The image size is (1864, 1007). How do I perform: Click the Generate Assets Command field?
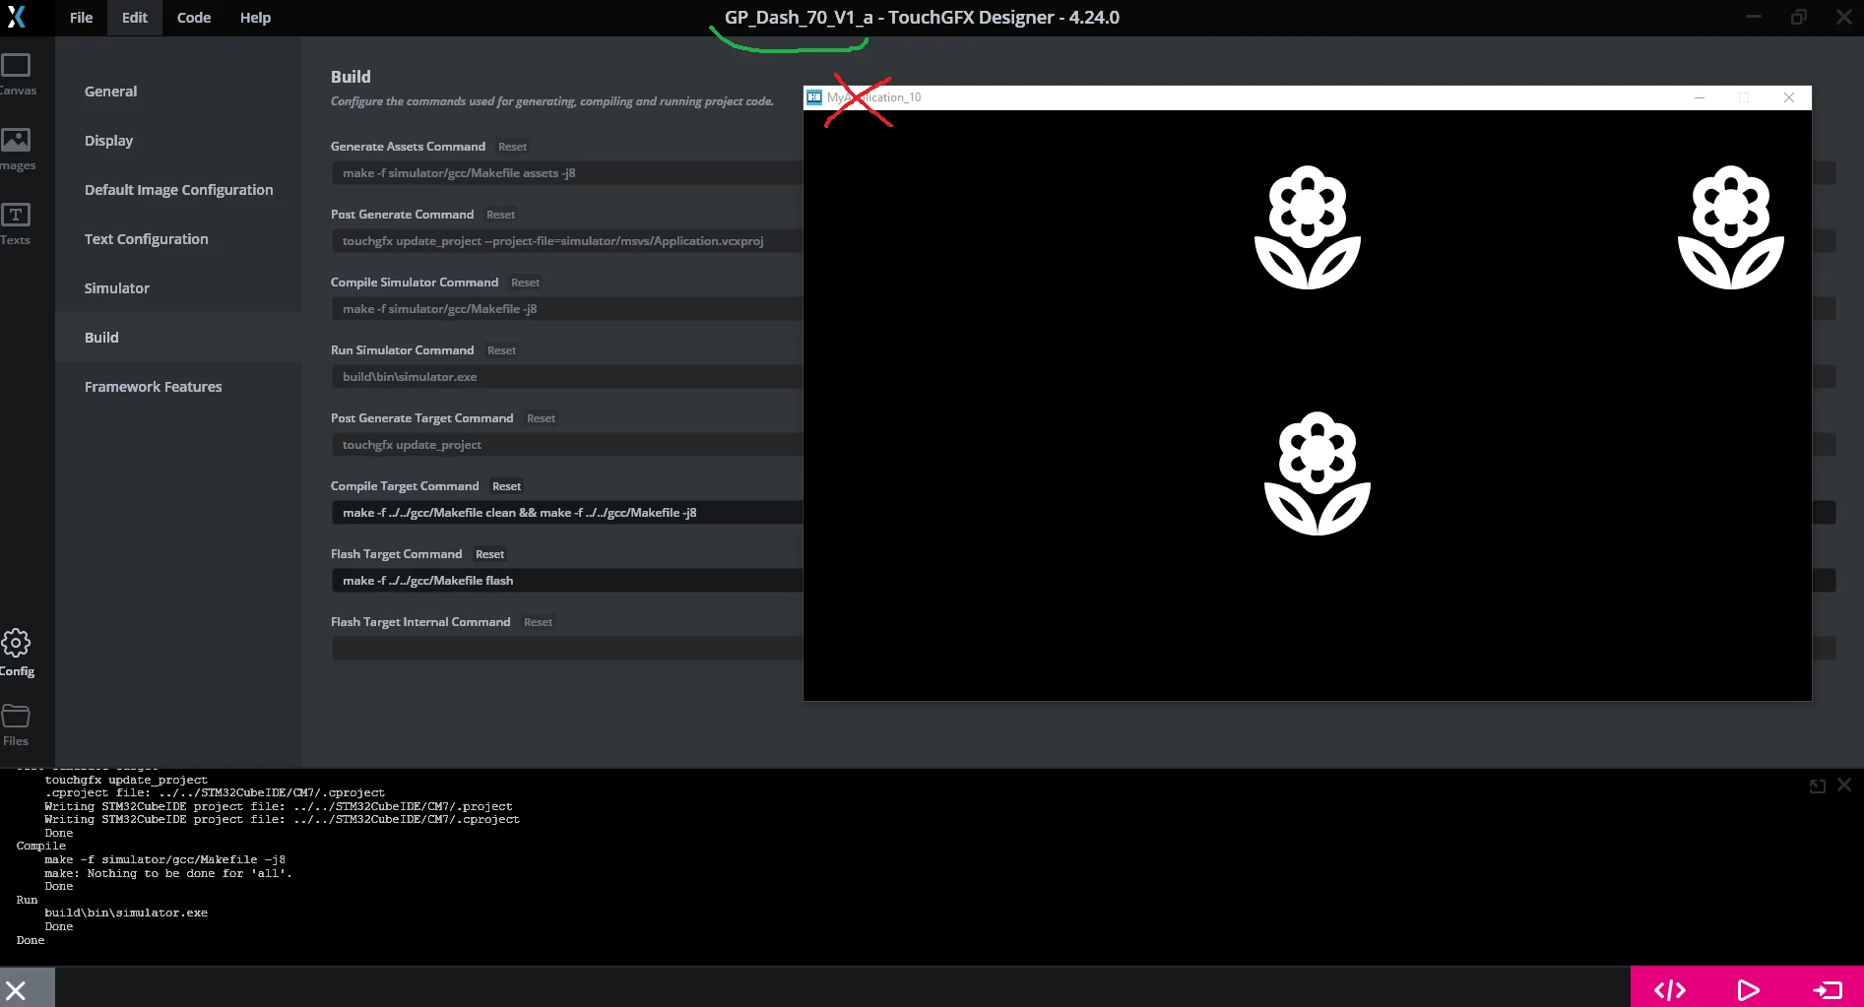567,173
